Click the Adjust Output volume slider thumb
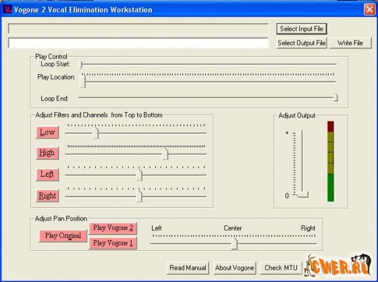 [x=302, y=195]
